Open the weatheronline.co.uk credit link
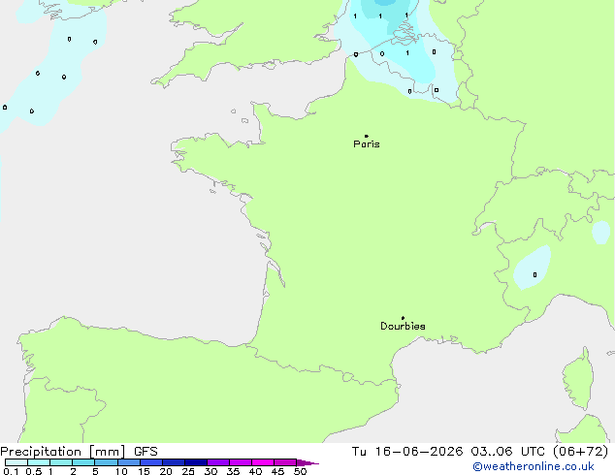This screenshot has width=615, height=475. 534,466
